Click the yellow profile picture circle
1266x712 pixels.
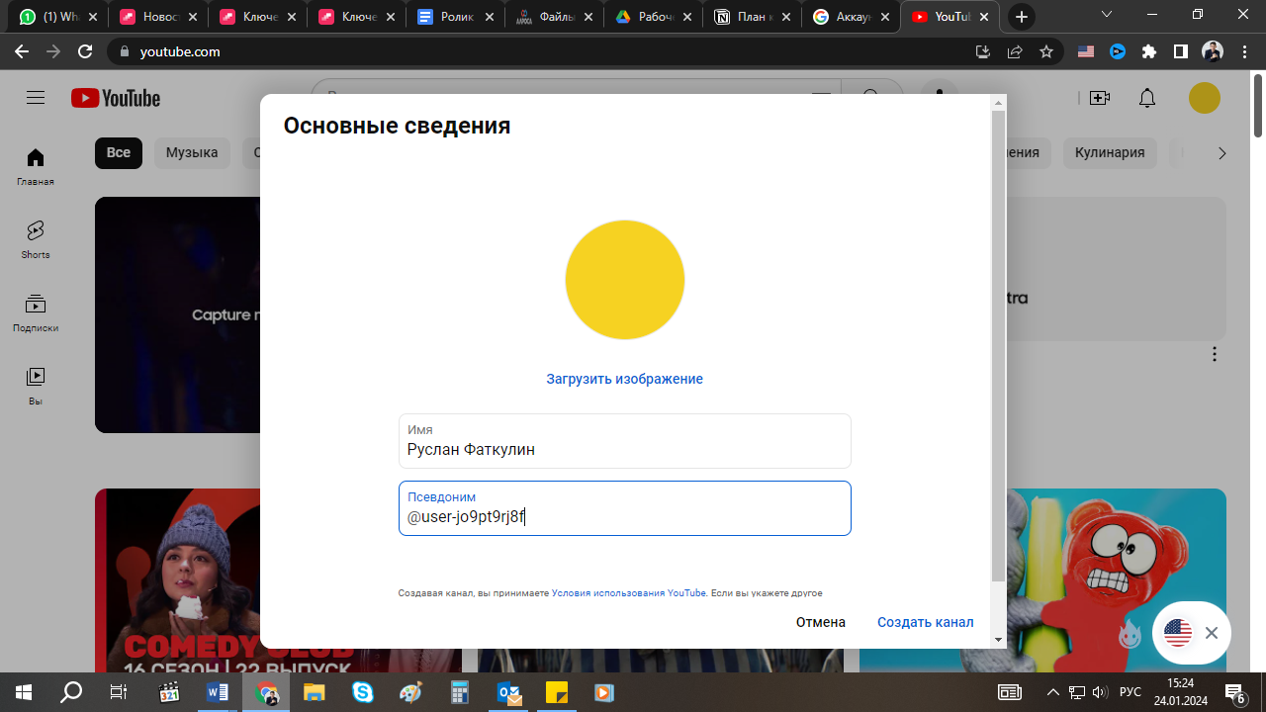tap(624, 280)
